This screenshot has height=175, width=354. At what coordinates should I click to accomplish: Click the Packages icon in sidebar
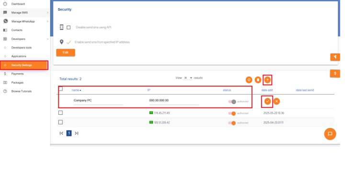click(5, 82)
